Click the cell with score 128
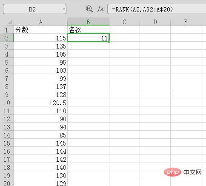The image size is (206, 186). pyautogui.click(x=40, y=94)
